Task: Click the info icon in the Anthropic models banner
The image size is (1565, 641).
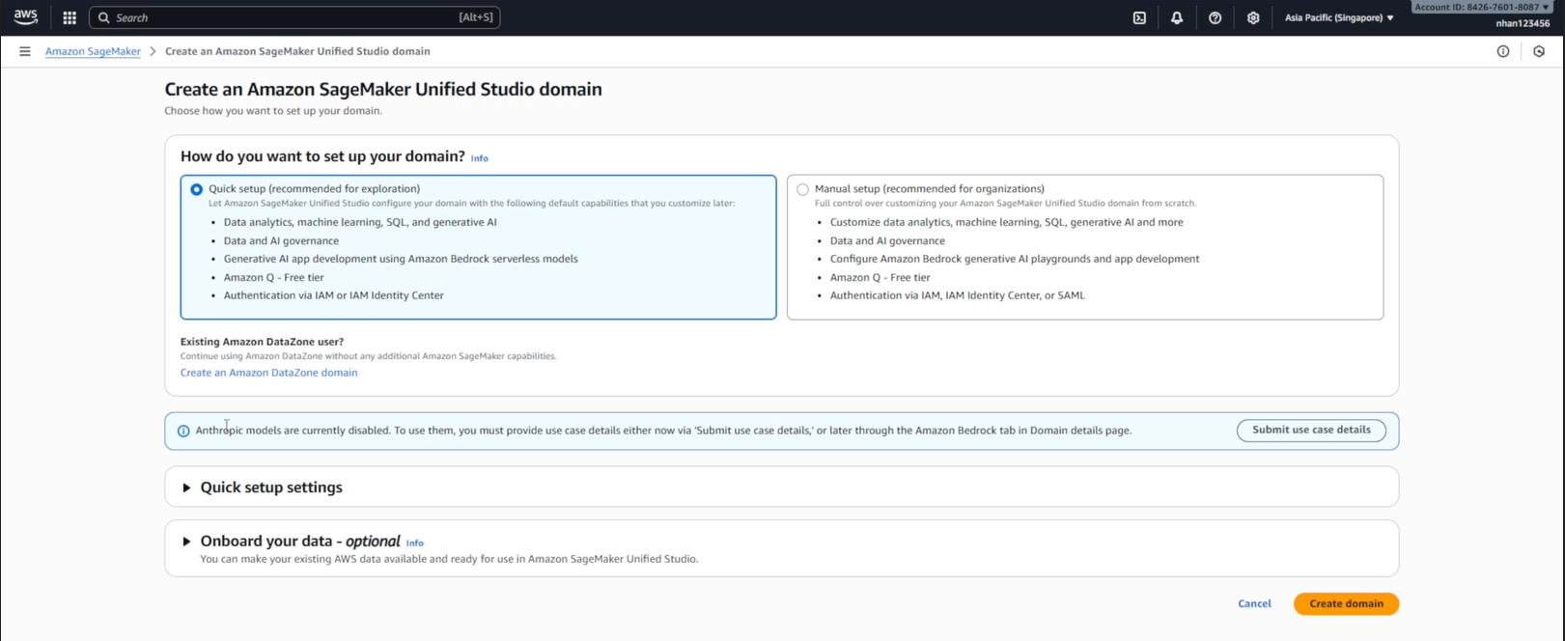Action: pyautogui.click(x=183, y=431)
